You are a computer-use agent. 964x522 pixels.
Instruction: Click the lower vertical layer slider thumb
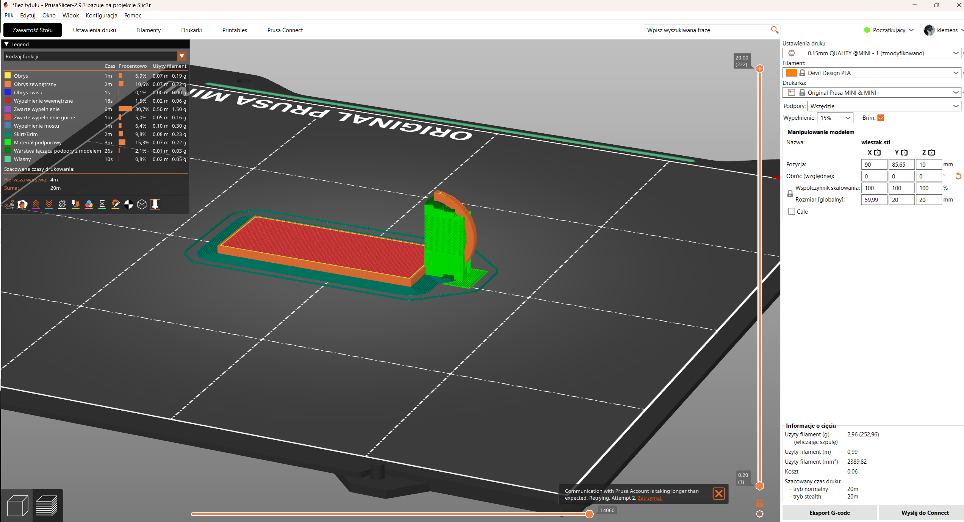(759, 486)
